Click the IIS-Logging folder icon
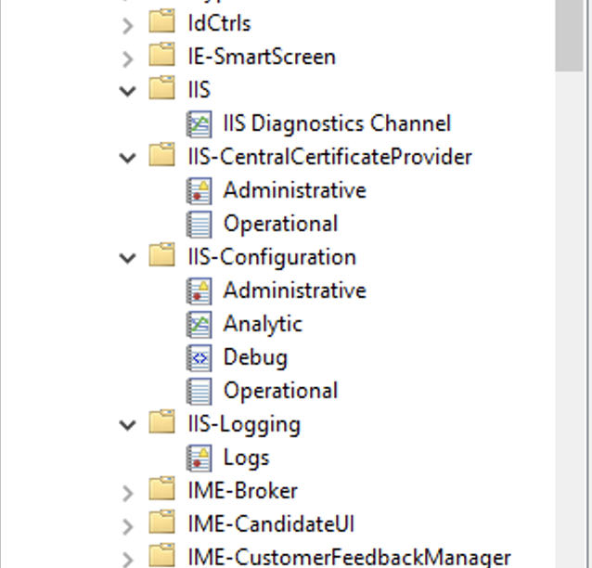The height and width of the screenshot is (568, 592). (162, 422)
